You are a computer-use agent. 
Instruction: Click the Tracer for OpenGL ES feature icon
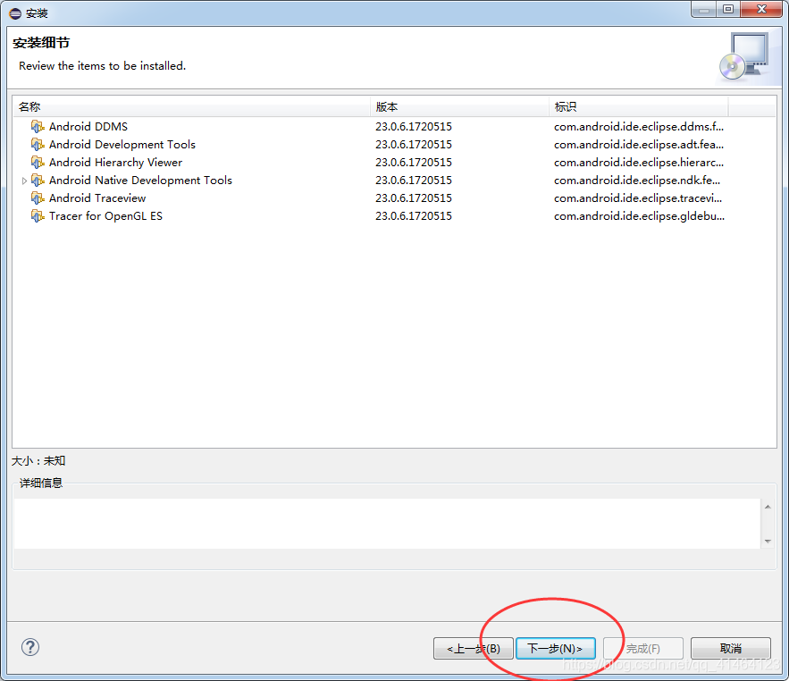tap(38, 216)
